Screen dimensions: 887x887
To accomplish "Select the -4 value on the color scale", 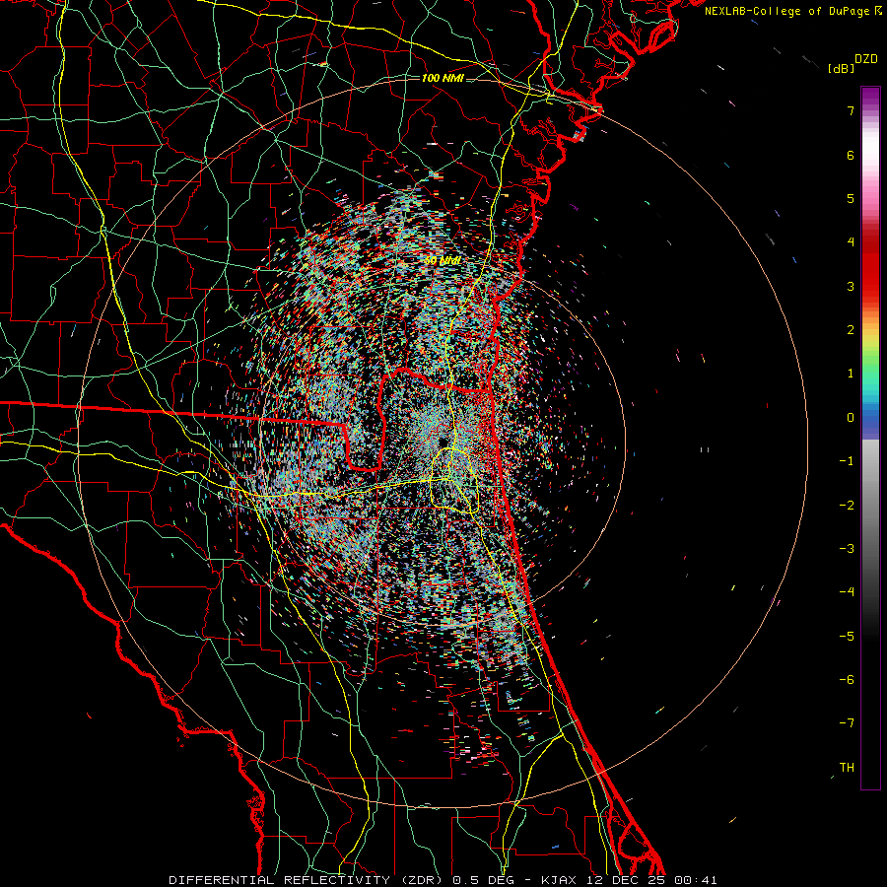I will click(847, 592).
